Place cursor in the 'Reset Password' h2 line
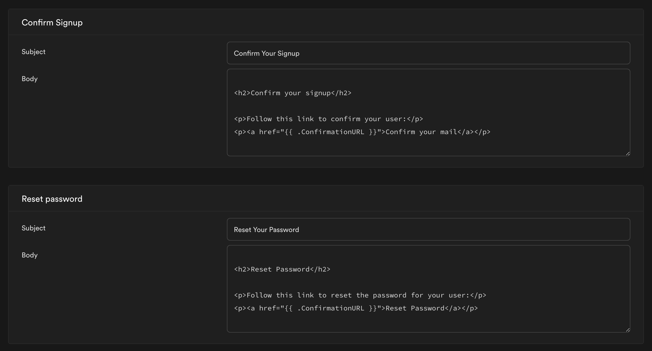652x351 pixels. click(x=282, y=269)
